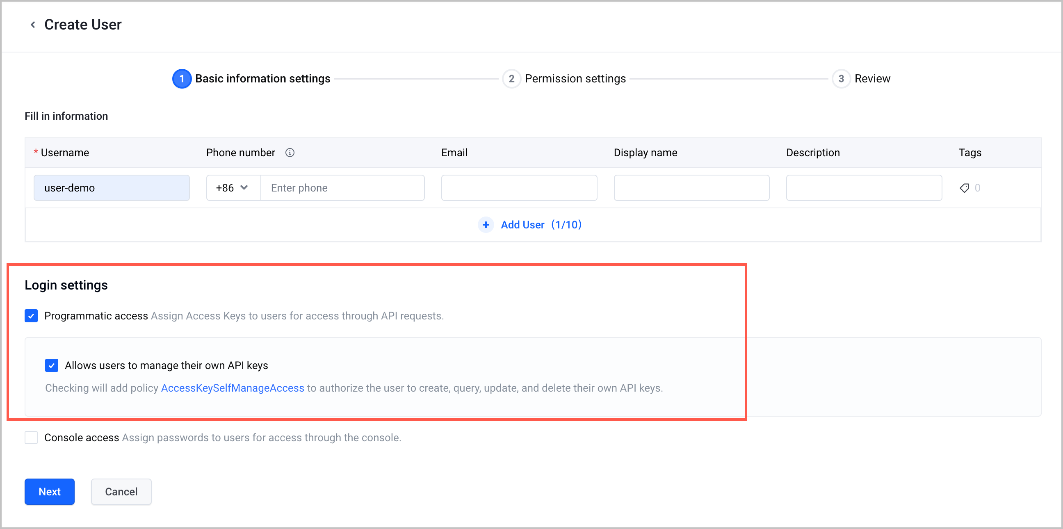
Task: Click the Description input field
Action: click(x=864, y=188)
